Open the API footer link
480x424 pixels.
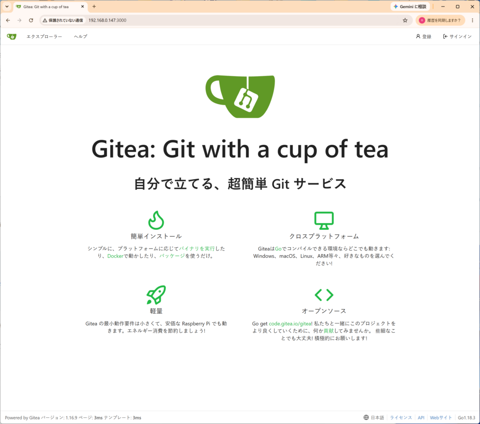coord(421,417)
